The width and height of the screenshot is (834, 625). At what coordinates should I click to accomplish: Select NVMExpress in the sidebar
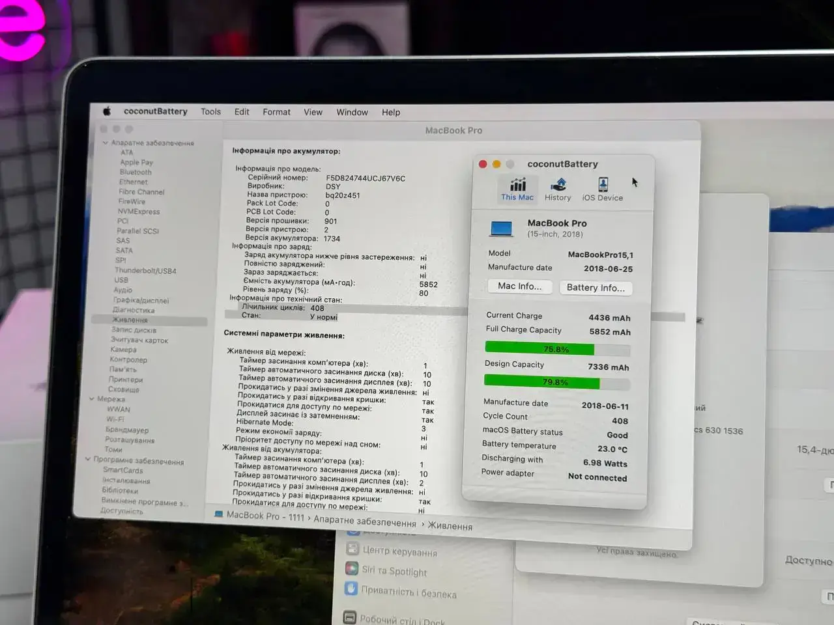(138, 211)
